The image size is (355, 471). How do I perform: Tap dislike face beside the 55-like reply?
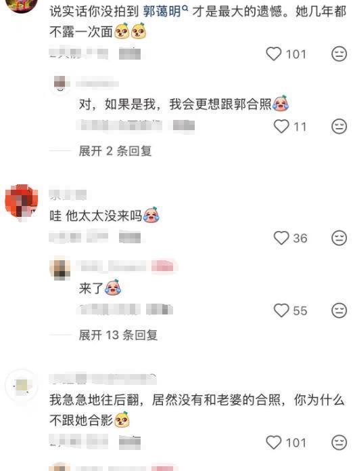[x=339, y=310]
